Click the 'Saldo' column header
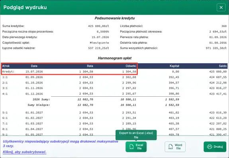The height and width of the screenshot is (158, 229). (223, 66)
